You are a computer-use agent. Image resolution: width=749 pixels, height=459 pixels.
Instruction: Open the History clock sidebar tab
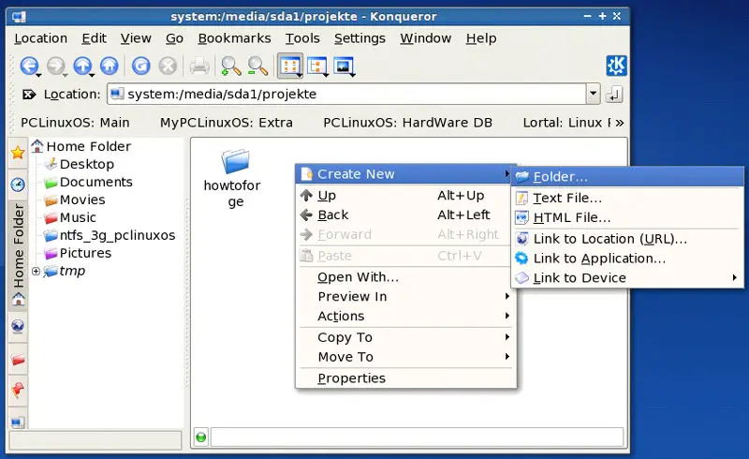click(x=18, y=185)
